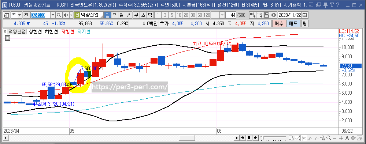Open the dropdown arrow beside the speaker icon
This screenshot has height=144, width=366.
71,15
